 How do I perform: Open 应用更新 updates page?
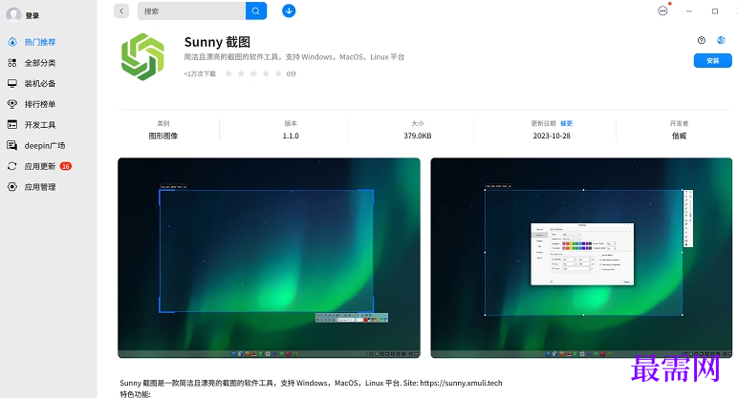40,166
